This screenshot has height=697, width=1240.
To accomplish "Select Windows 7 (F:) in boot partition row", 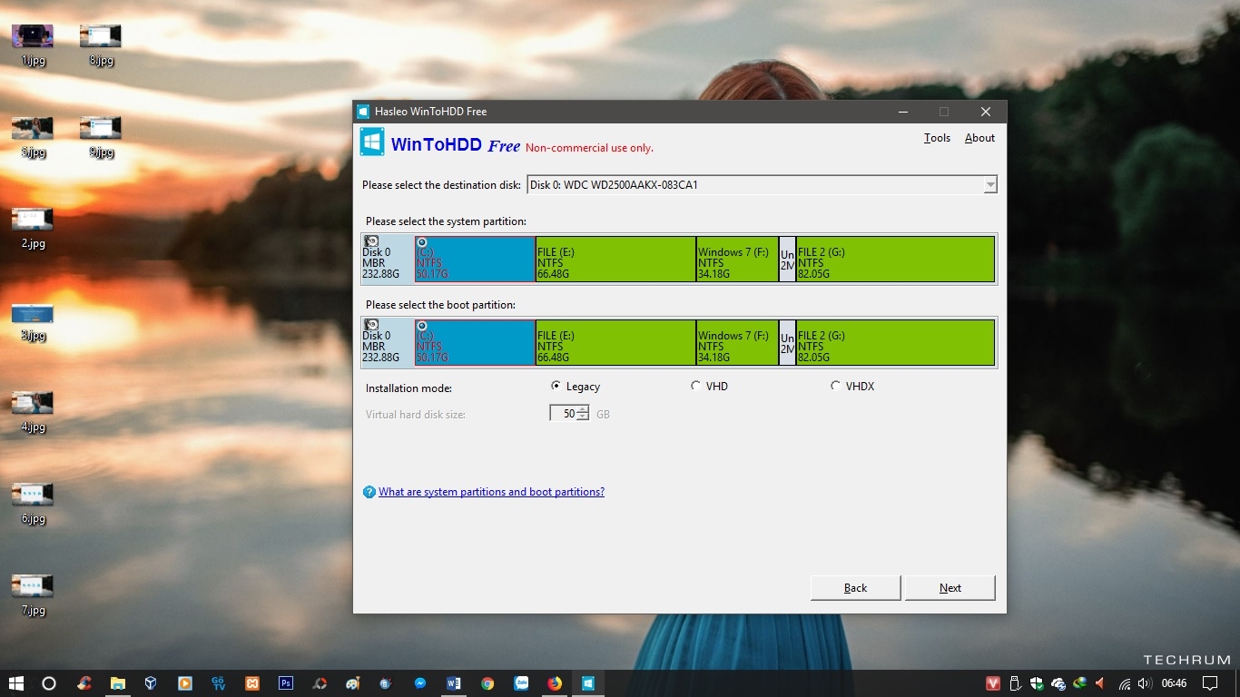I will pos(737,342).
